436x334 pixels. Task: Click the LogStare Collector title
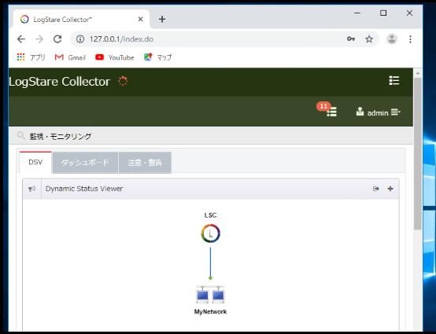pos(60,82)
